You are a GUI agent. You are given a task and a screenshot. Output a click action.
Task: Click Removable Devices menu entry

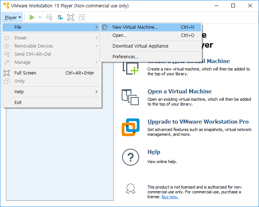(52, 46)
